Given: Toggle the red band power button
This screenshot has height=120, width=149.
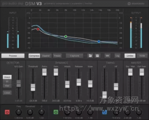Looking at the screenshot, I should point(7,112).
